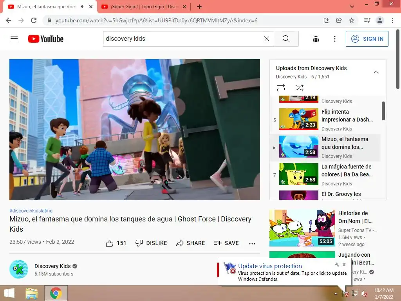Image resolution: width=401 pixels, height=301 pixels.
Task: Open Chrome's three-dot menu
Action: click(392, 20)
